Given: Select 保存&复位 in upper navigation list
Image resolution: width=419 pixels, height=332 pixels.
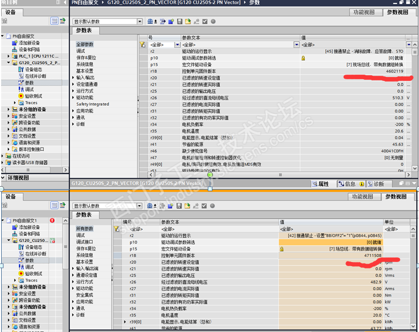Looking at the screenshot, I should pyautogui.click(x=86, y=58).
